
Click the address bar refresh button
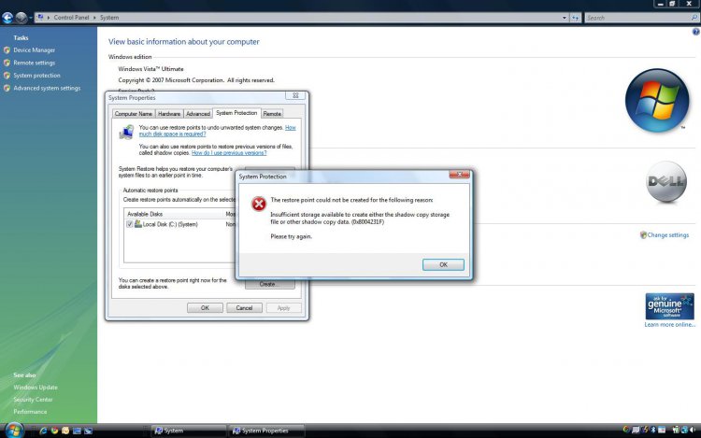click(x=575, y=18)
